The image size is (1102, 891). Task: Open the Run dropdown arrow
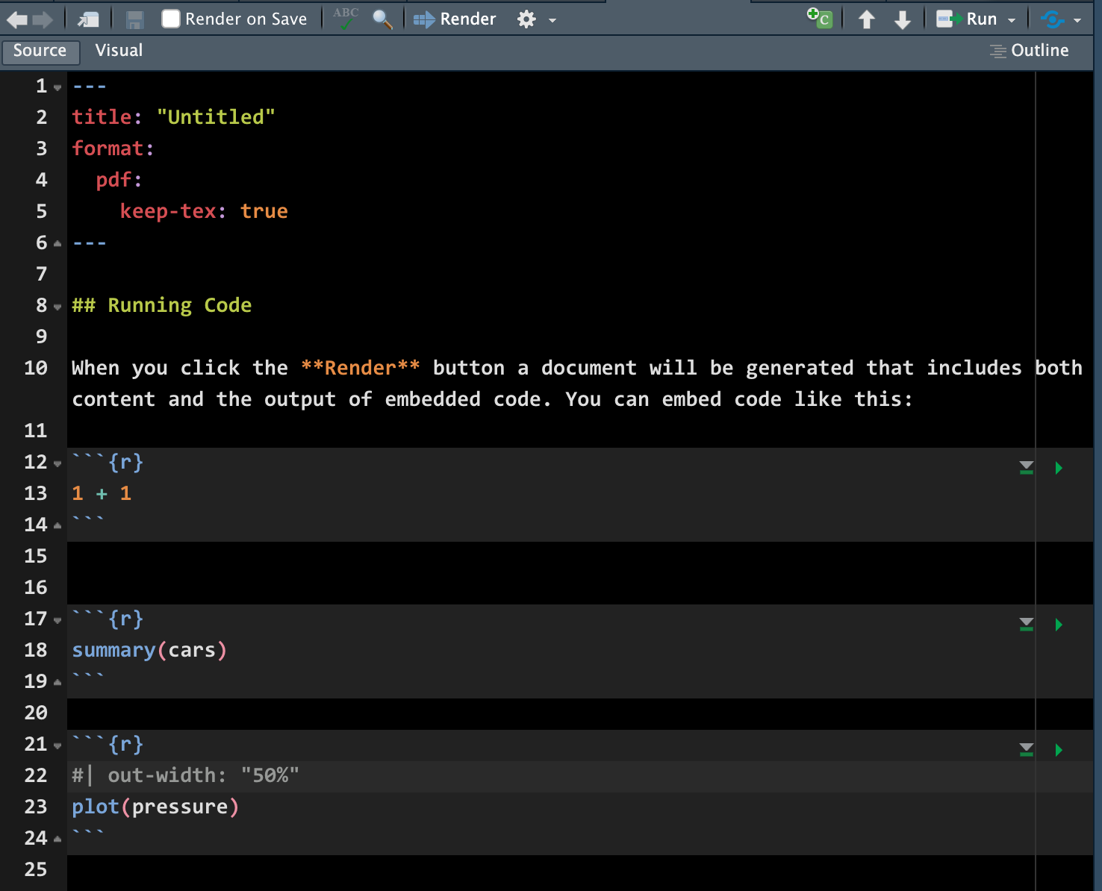[x=1012, y=20]
